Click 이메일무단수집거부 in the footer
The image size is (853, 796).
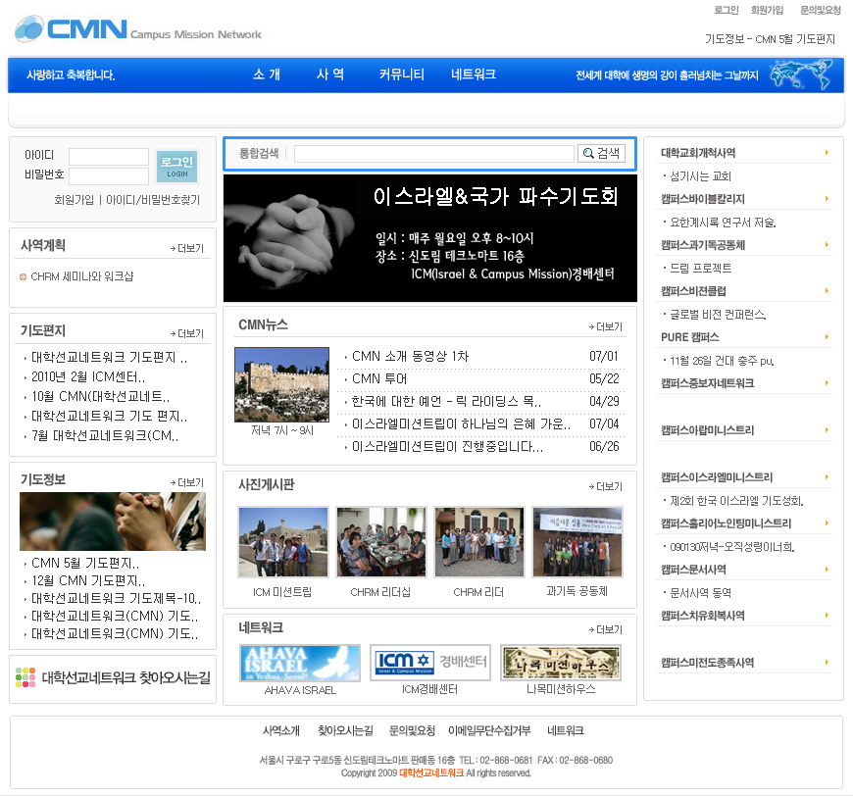(x=489, y=730)
